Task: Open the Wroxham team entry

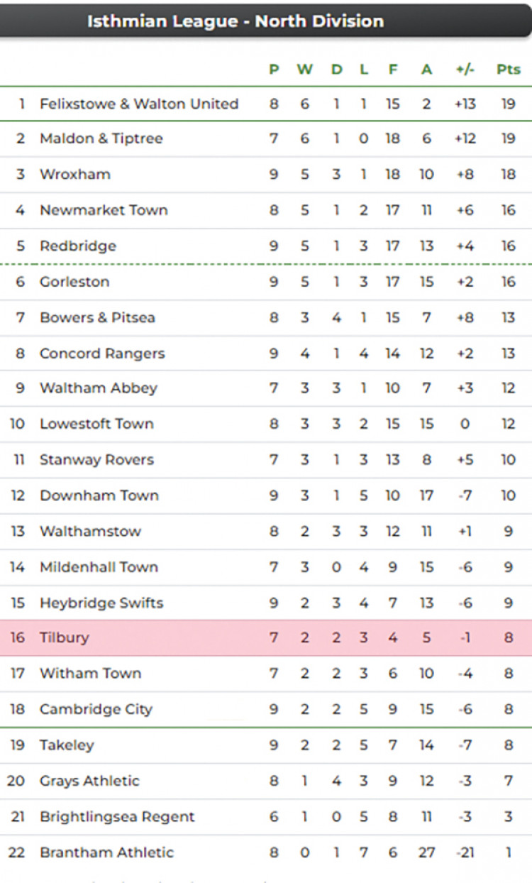Action: (74, 174)
